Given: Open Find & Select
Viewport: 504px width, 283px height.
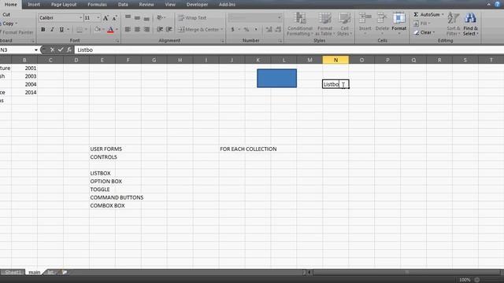Looking at the screenshot, I should tap(471, 24).
